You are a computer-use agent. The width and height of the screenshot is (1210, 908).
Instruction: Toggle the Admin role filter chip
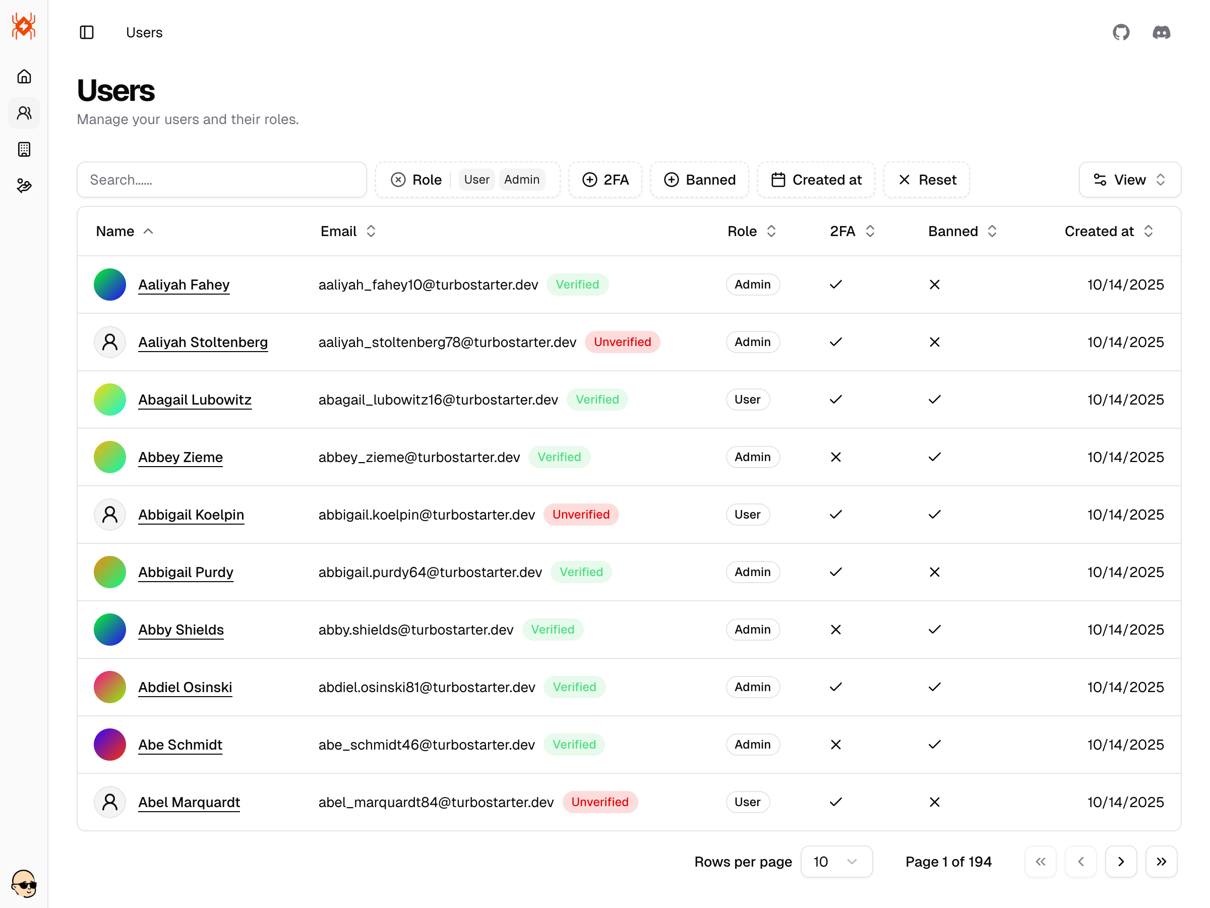521,180
